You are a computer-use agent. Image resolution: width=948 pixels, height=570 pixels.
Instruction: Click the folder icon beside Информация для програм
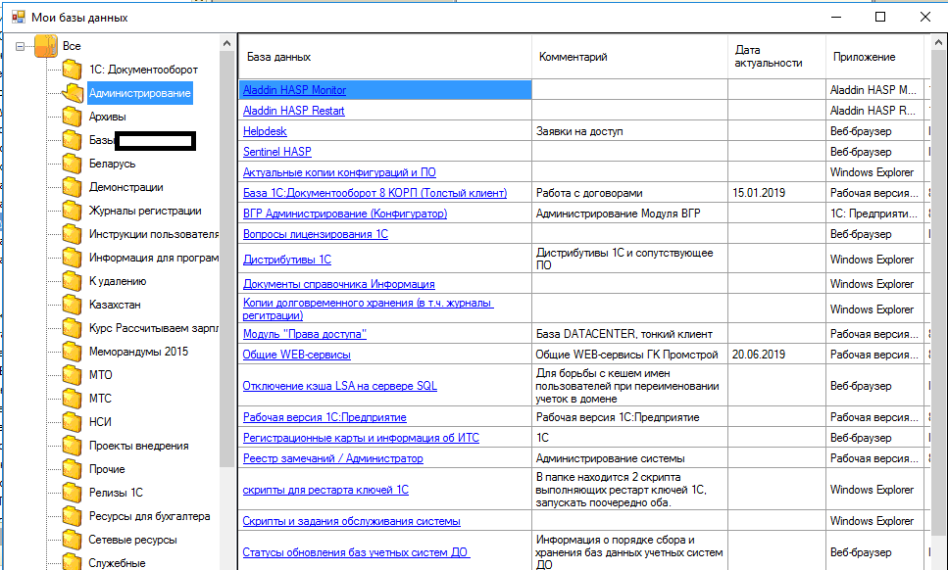click(72, 258)
